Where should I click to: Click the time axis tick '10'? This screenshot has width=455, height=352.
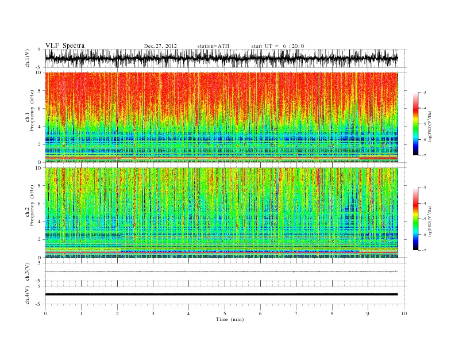[x=404, y=313]
